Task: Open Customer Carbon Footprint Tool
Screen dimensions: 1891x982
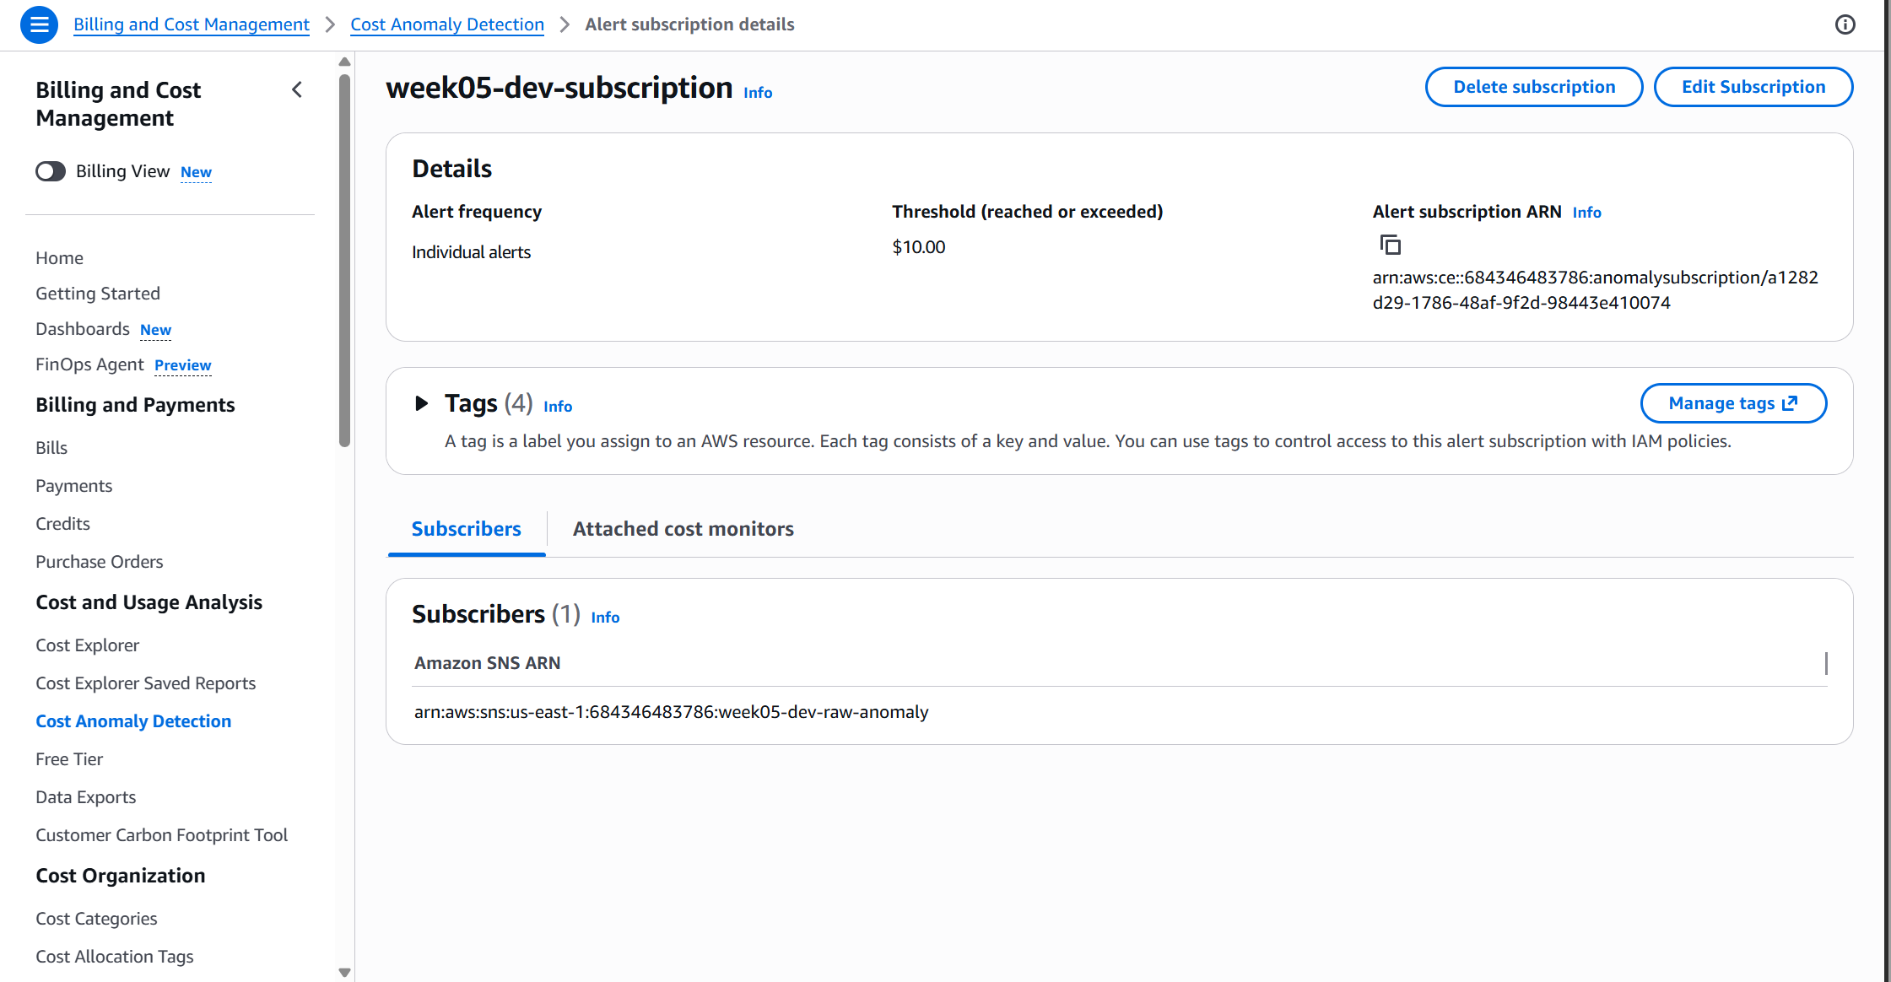Action: [x=162, y=835]
